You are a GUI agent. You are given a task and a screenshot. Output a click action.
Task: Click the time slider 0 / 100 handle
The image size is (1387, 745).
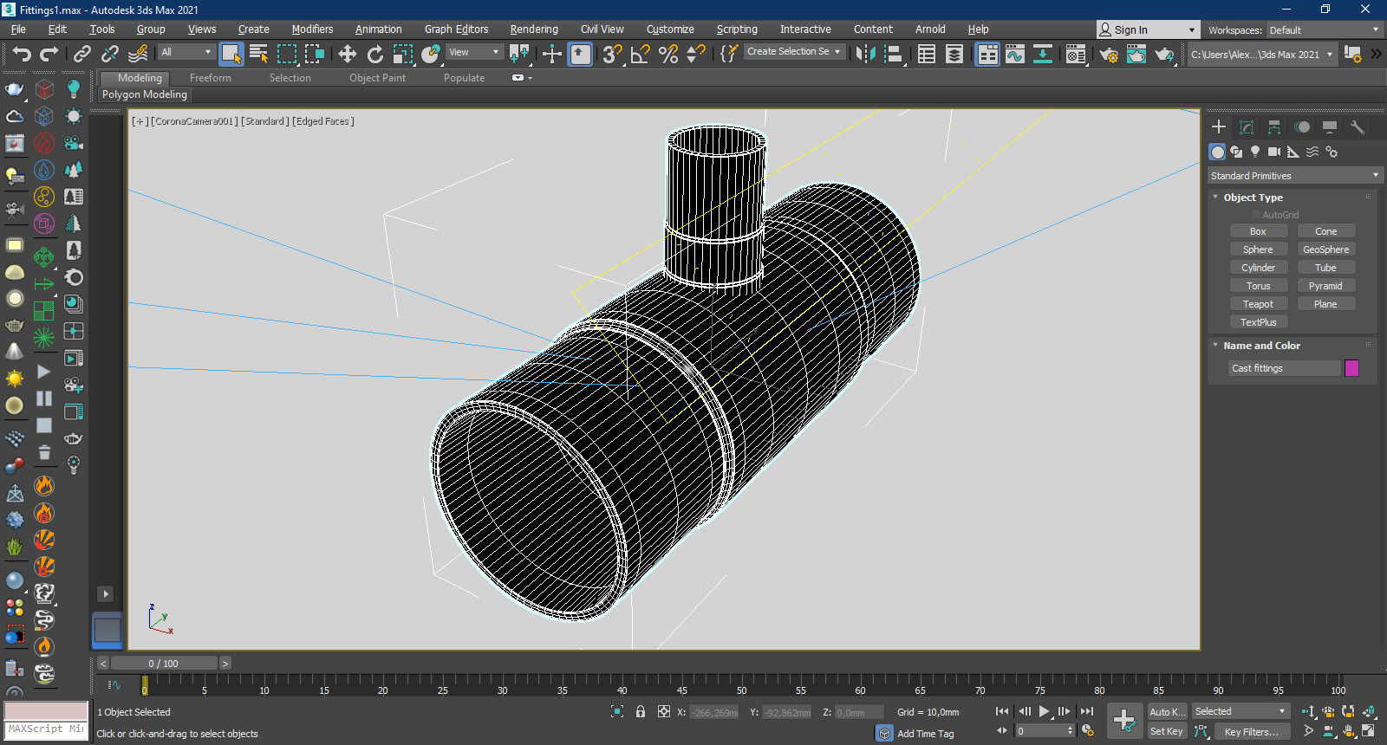(164, 664)
